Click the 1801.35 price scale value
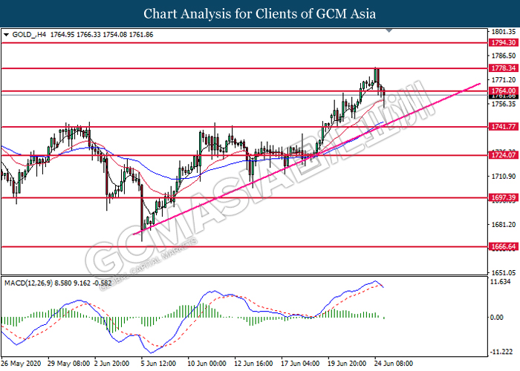 (504, 32)
